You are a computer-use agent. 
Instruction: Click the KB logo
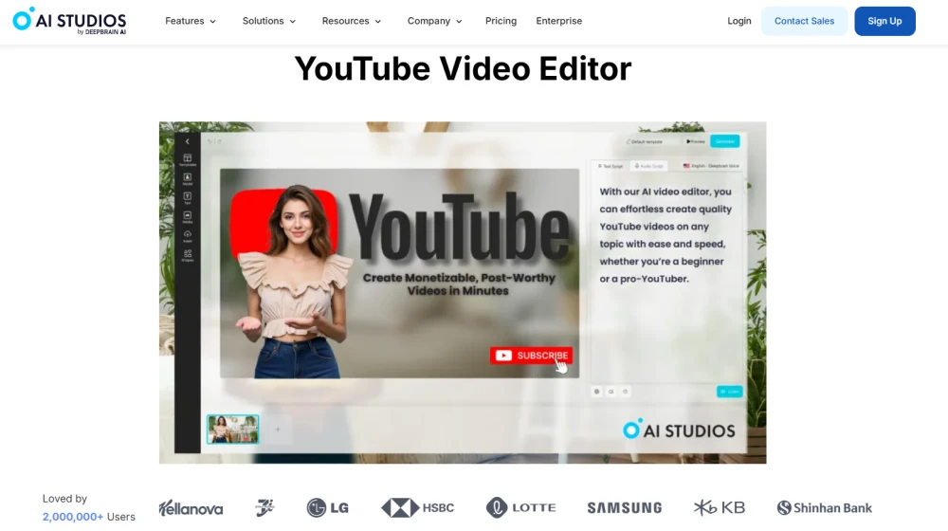coord(719,508)
